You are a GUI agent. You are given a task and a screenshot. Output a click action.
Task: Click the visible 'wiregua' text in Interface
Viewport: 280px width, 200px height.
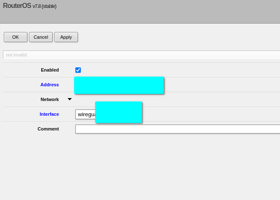(85, 114)
